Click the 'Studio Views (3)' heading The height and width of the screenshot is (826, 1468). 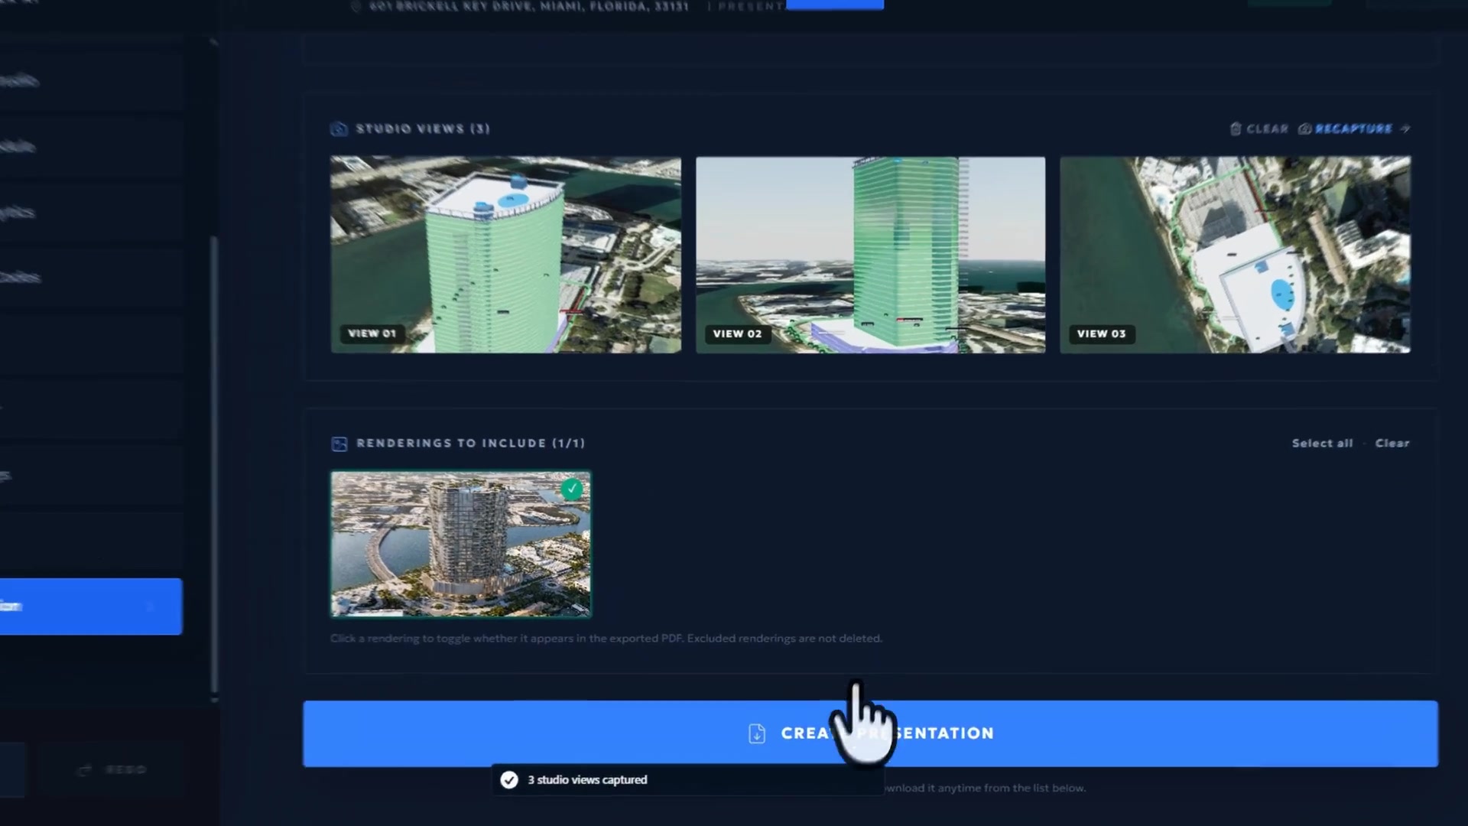pos(423,128)
